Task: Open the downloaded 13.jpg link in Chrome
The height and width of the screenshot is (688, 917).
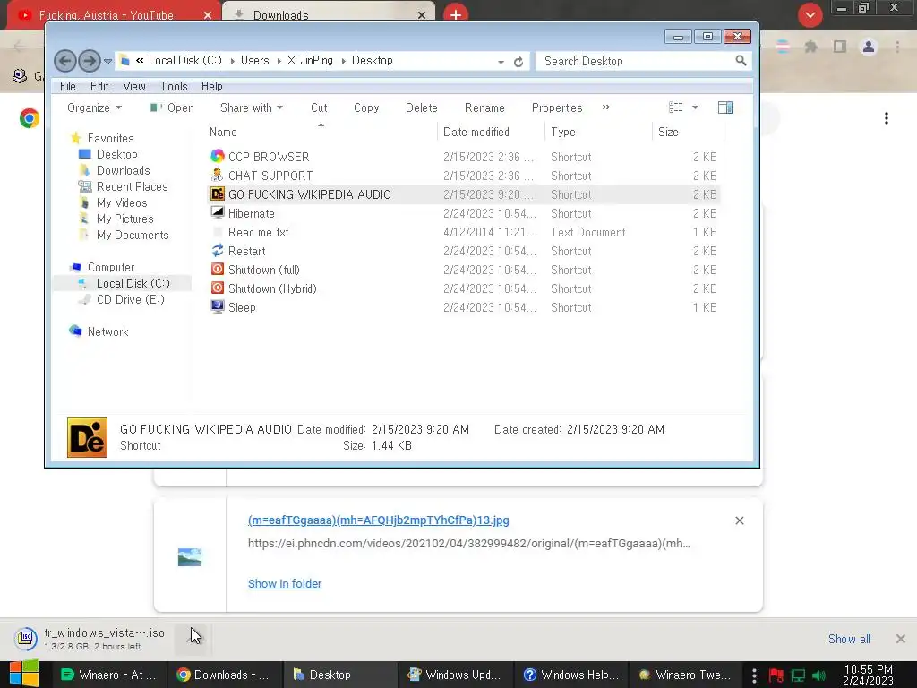Action: 379,520
